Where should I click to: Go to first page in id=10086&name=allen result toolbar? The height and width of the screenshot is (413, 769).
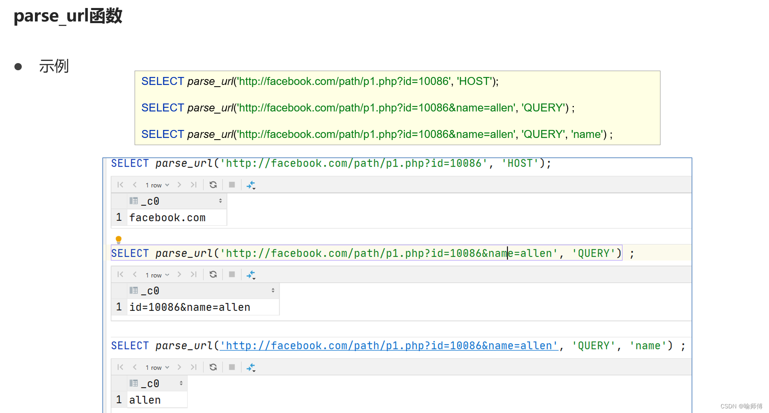pyautogui.click(x=120, y=275)
